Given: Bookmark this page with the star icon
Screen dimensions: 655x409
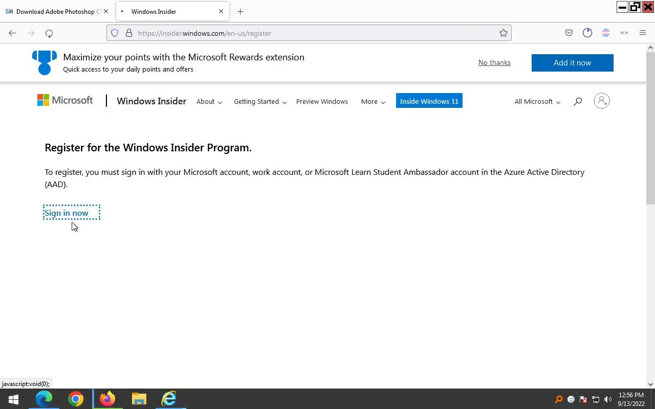Looking at the screenshot, I should click(504, 33).
